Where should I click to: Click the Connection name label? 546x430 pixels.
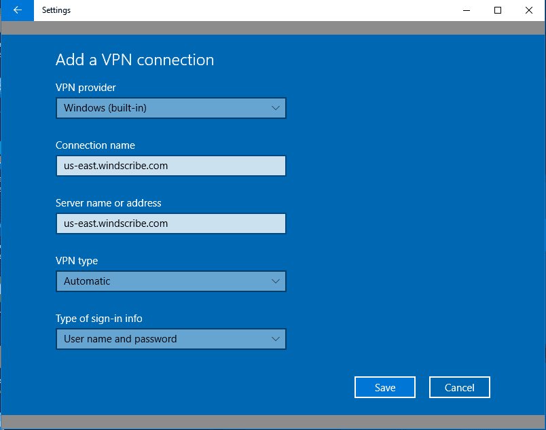click(x=95, y=145)
